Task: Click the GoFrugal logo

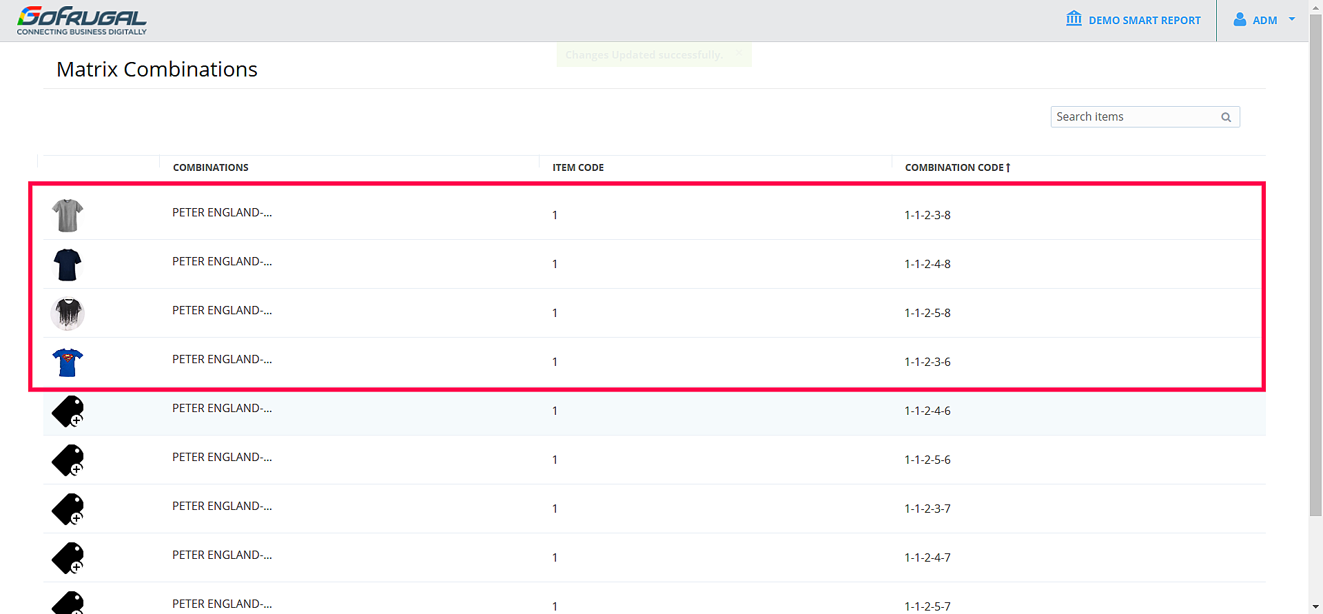Action: tap(82, 20)
